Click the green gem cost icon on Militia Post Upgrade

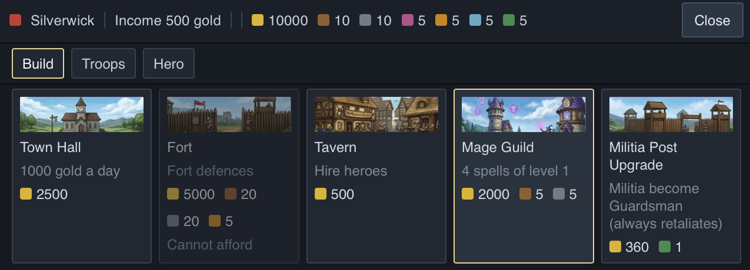[x=665, y=247]
